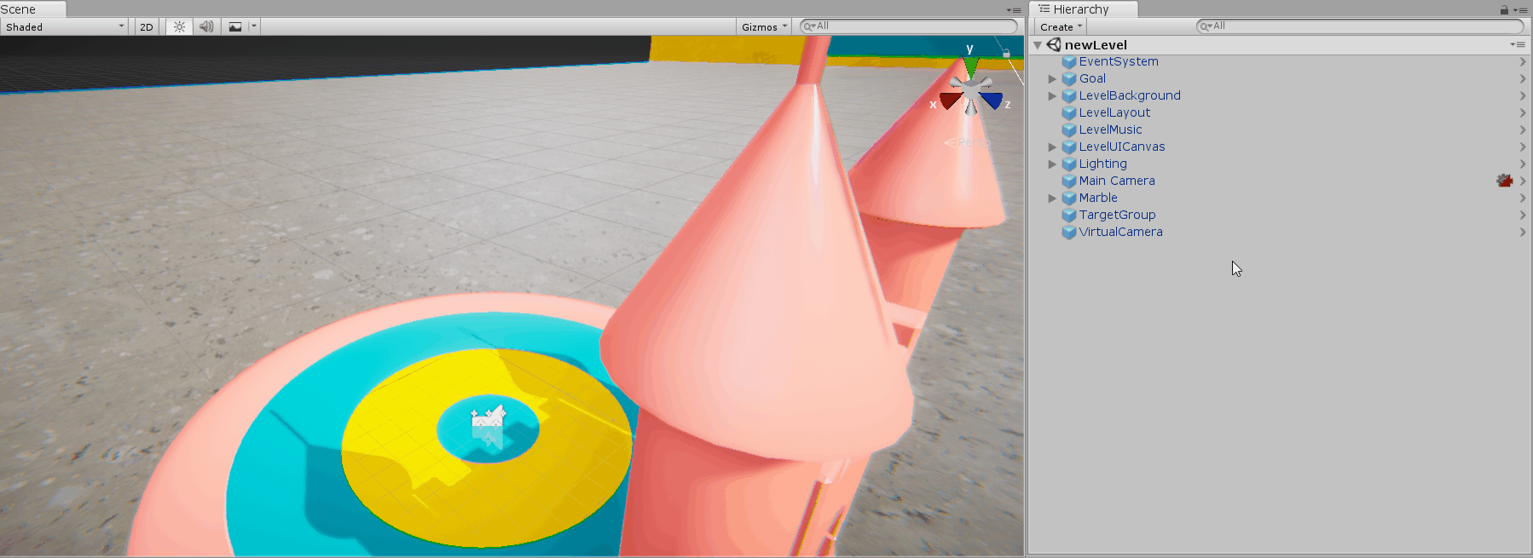
Task: Click the camera icon beside Main Camera
Action: click(x=1504, y=181)
